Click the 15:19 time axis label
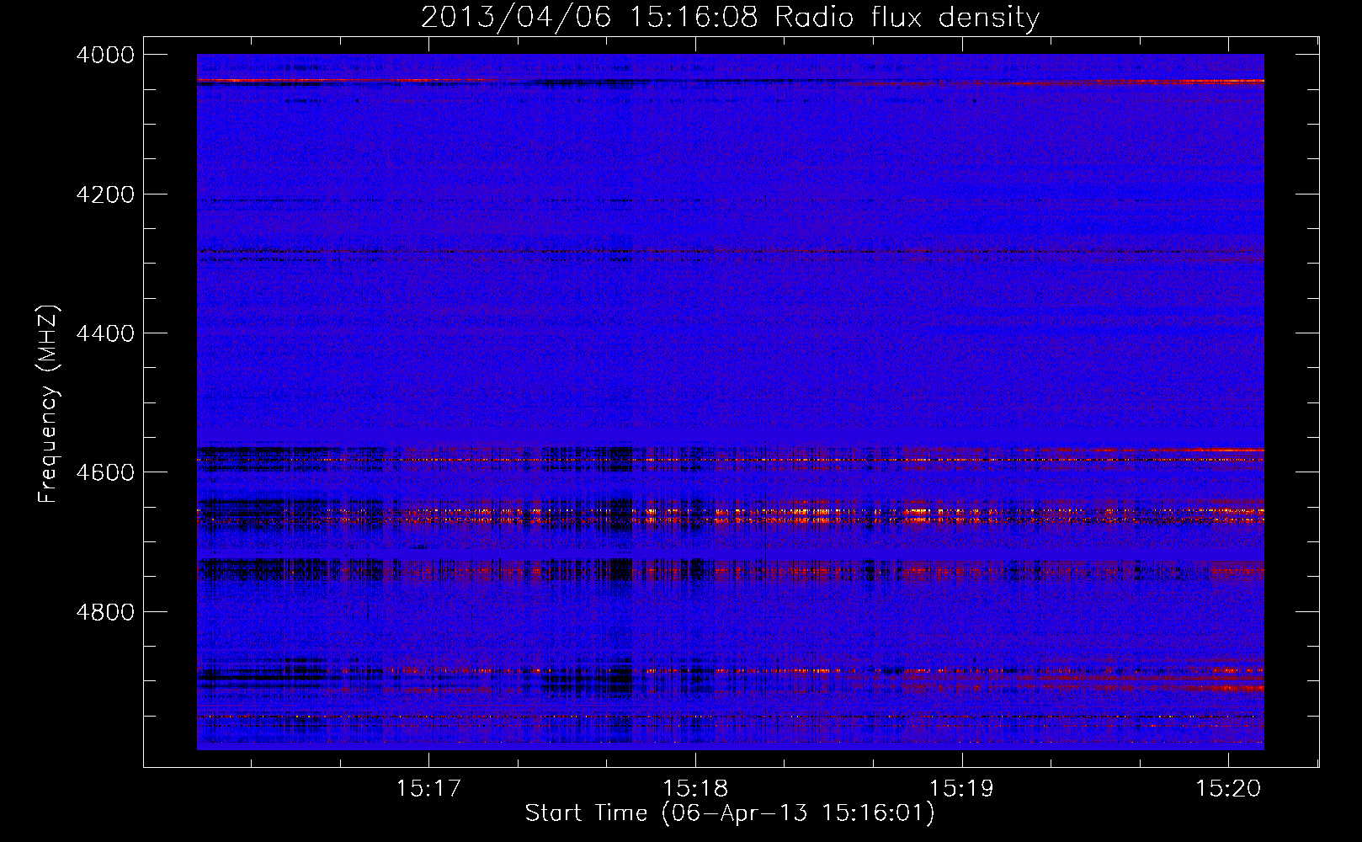 click(x=961, y=789)
